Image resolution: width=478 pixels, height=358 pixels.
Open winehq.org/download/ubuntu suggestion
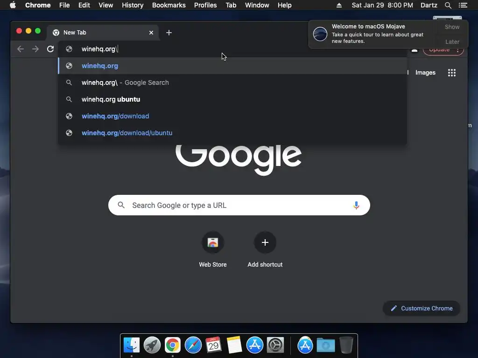[232, 133]
